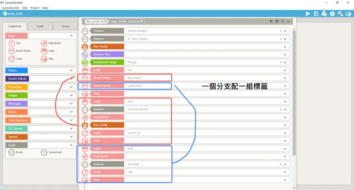Switch to the Assets tab
The width and height of the screenshot is (354, 190).
tap(40, 26)
